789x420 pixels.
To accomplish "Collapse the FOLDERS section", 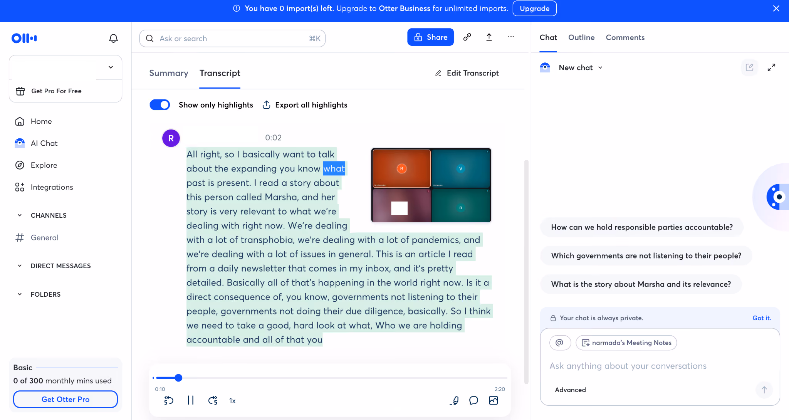I will [x=20, y=294].
